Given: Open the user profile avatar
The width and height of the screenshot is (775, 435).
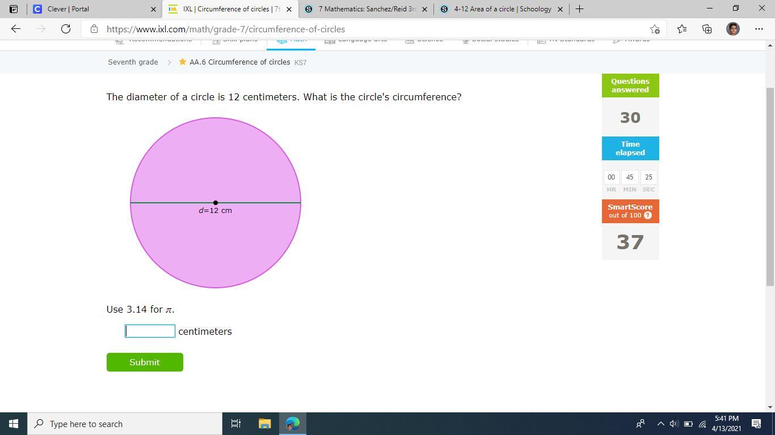Looking at the screenshot, I should tap(733, 29).
